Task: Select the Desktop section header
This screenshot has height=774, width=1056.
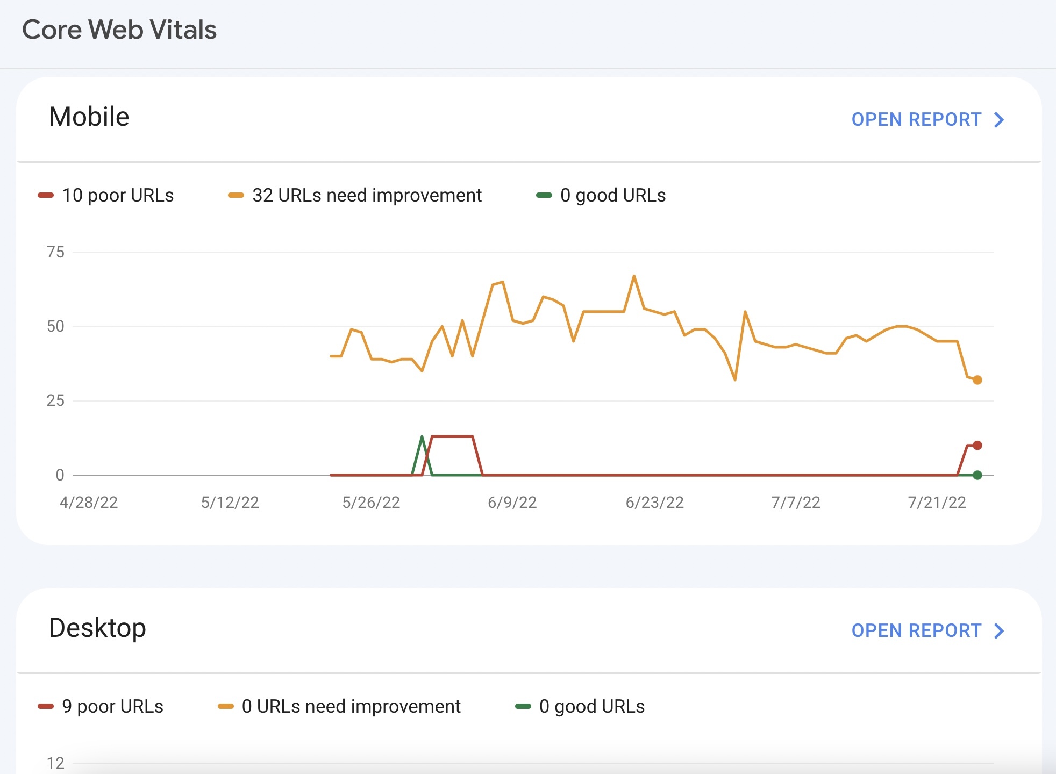Action: 98,628
